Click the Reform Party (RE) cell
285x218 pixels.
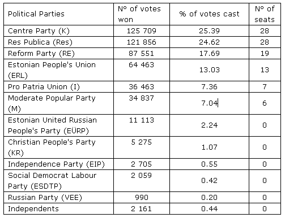coord(58,53)
